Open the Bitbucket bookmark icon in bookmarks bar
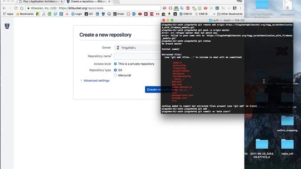This screenshot has width=301, height=169. pos(103,14)
